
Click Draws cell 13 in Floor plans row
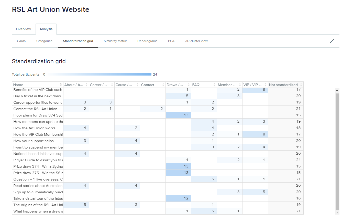click(178, 115)
